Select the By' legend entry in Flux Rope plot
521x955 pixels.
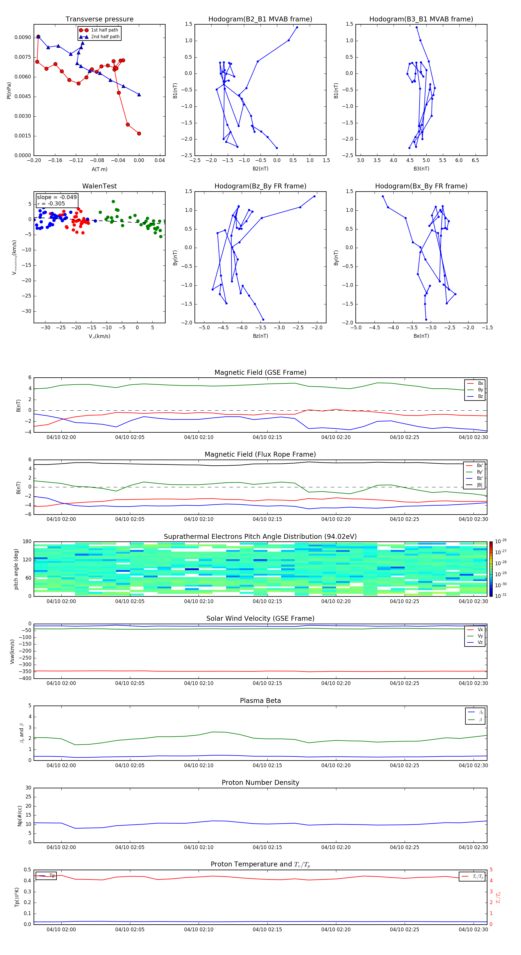(x=474, y=472)
